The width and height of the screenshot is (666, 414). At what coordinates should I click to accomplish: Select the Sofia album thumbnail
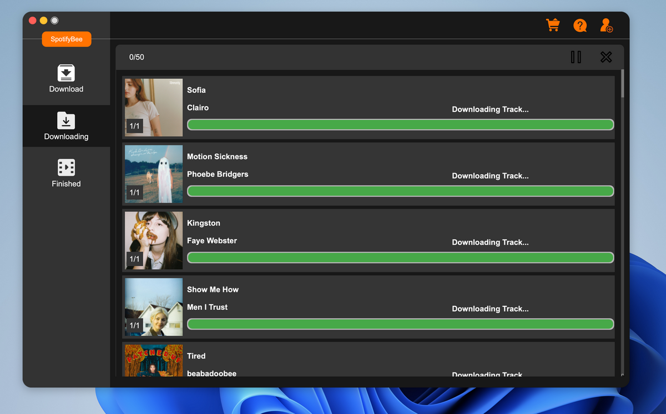pyautogui.click(x=154, y=108)
